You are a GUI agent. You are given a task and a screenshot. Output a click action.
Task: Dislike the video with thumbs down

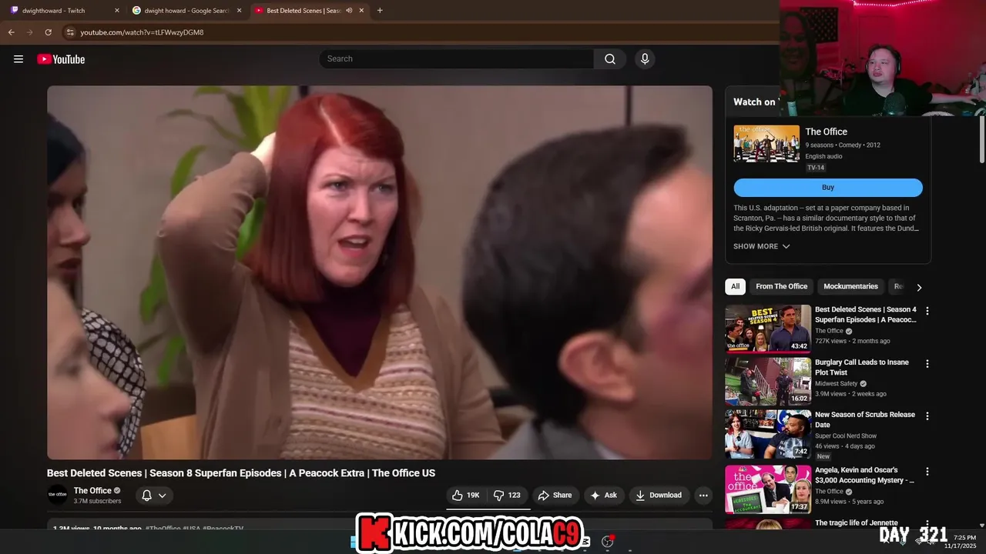(508, 496)
